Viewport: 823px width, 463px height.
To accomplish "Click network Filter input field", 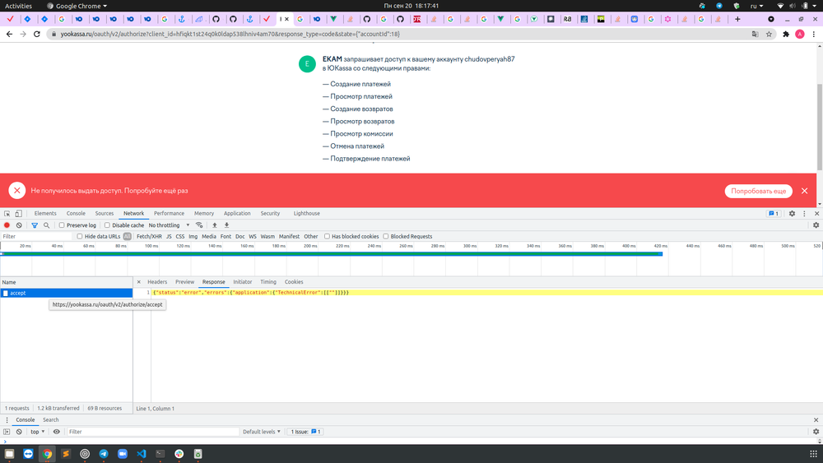I will pyautogui.click(x=36, y=237).
